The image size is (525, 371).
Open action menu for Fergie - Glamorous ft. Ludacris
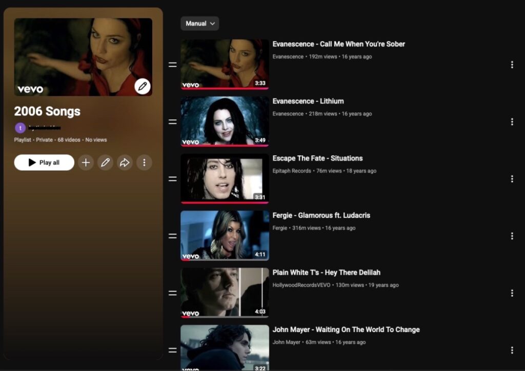point(512,236)
